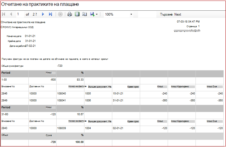The width and height of the screenshot is (226, 147).
Task: Click the 31-60 period value
Action: click(5, 114)
